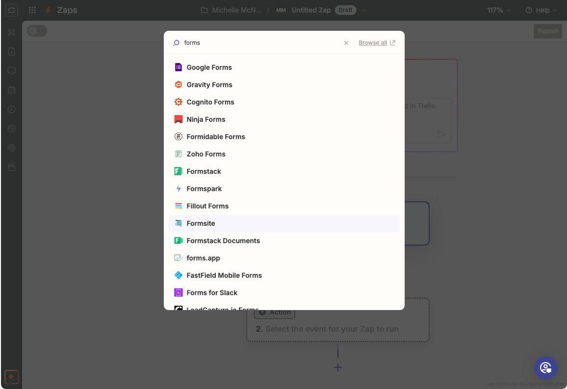
Task: Click the Browse all link
Action: pyautogui.click(x=377, y=43)
